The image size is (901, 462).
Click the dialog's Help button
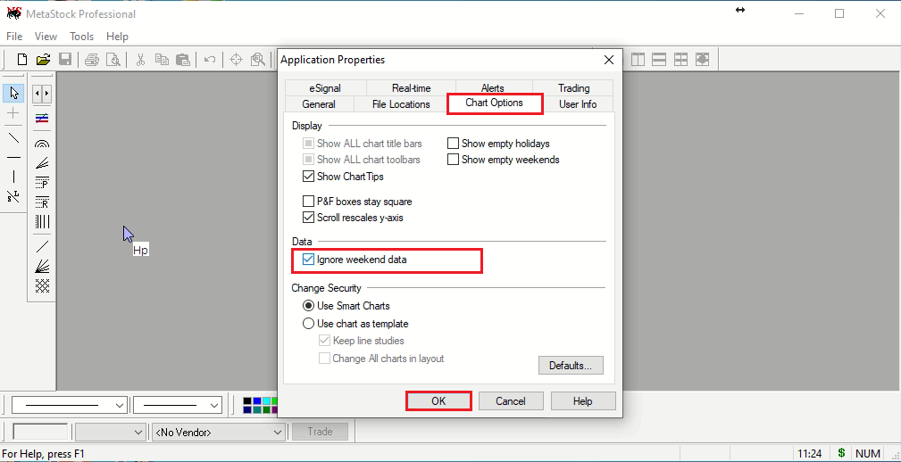tap(583, 401)
